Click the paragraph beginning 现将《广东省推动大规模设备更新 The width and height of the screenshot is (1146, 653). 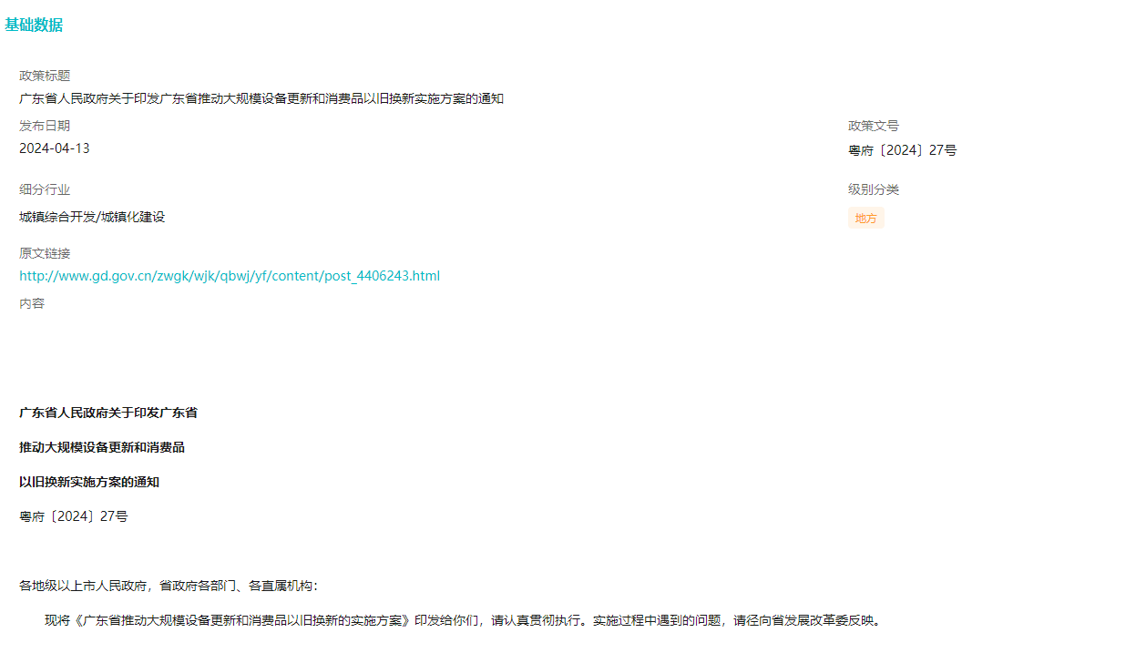(x=464, y=621)
